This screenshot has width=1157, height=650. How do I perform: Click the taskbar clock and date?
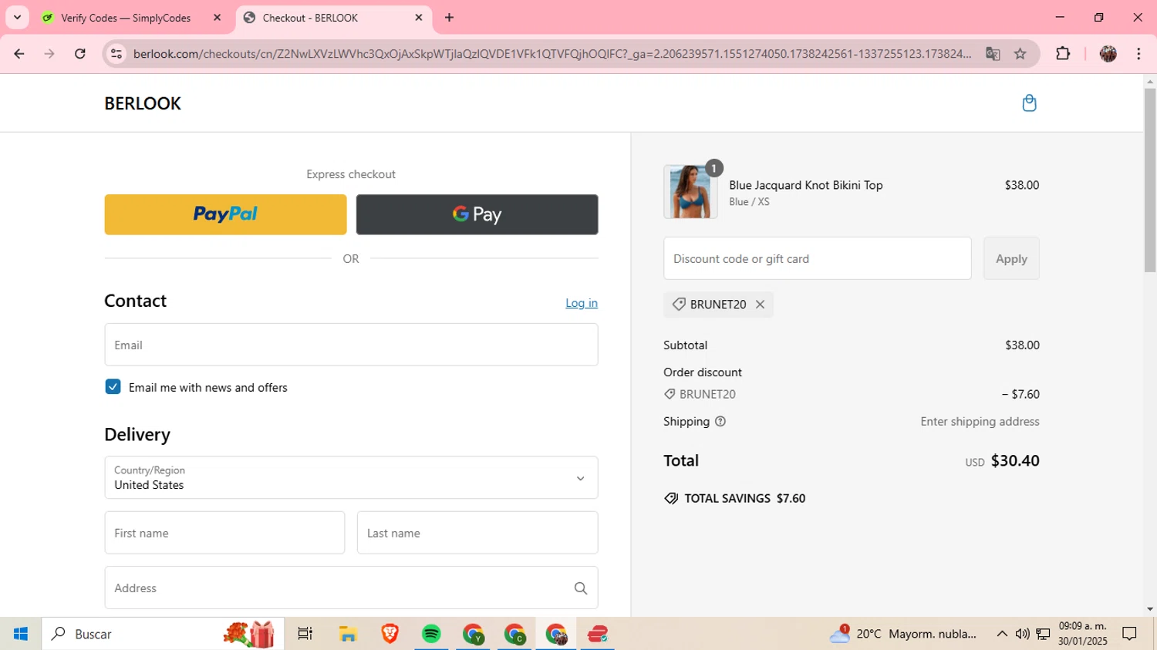click(1083, 634)
